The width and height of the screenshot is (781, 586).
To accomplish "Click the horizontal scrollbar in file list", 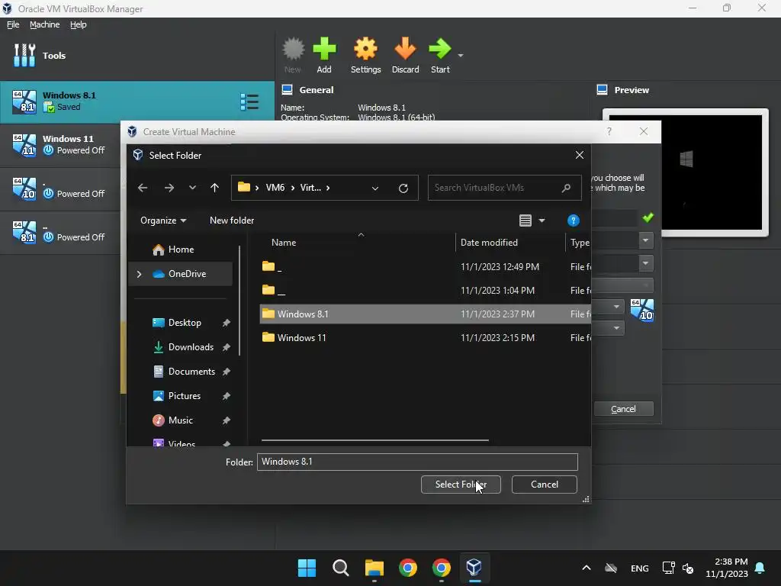I will click(x=375, y=440).
